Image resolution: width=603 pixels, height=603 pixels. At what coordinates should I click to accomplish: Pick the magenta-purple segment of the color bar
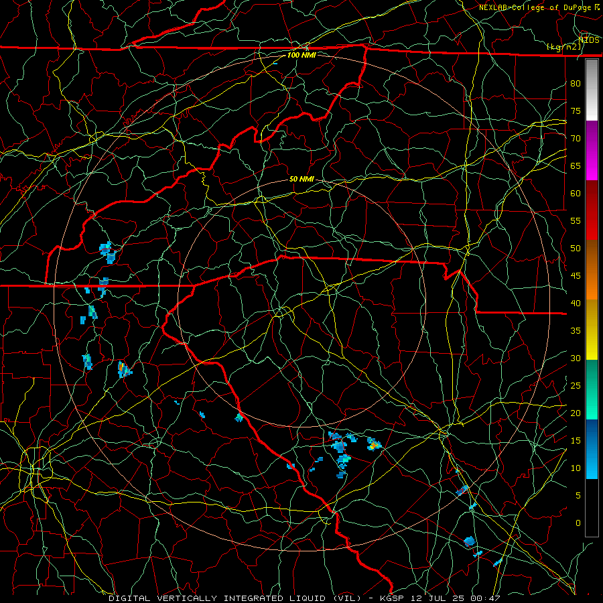coord(592,151)
